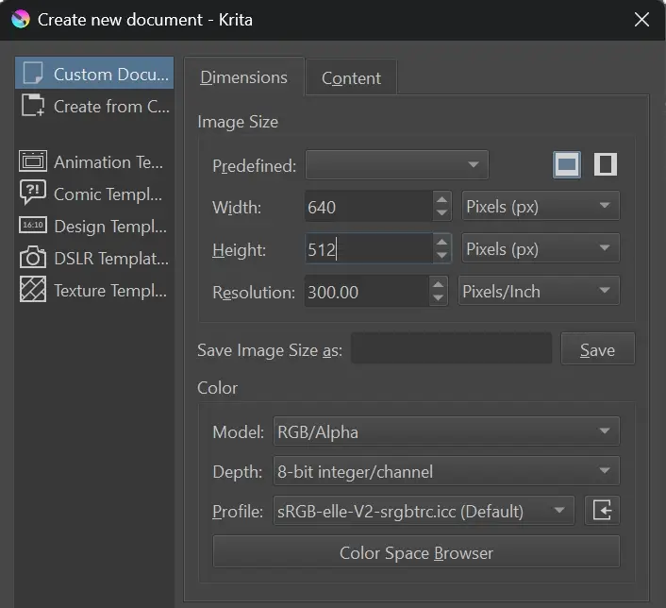Select the Create from C... sidebar label

coord(111,107)
